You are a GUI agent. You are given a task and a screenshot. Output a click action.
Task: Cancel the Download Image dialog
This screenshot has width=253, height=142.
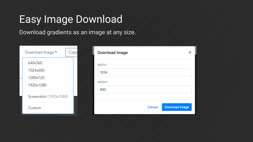coord(153,107)
